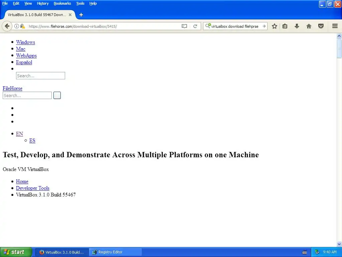
Task: Save page to Pocket icon
Action: pos(321,26)
